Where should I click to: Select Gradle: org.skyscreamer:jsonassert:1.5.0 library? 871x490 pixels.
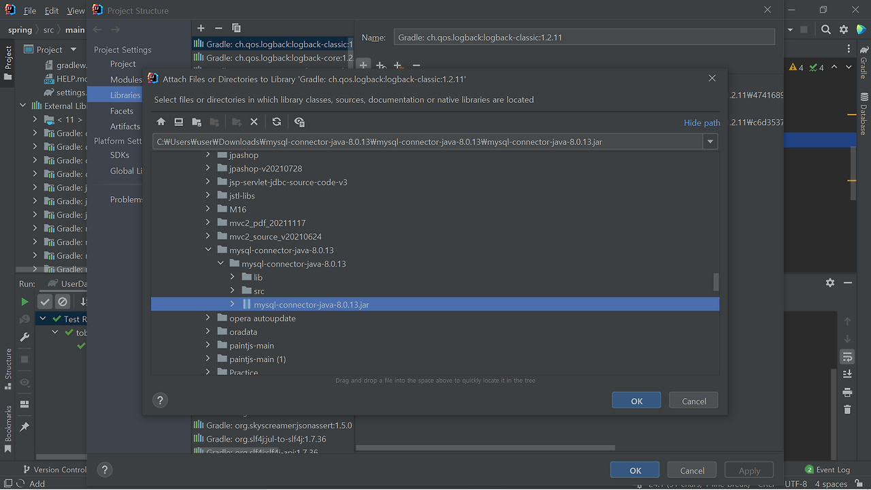(x=273, y=425)
